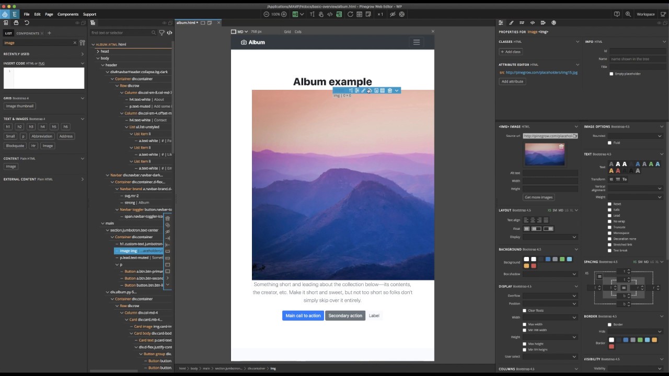Click the element code editor icon in properties
669x376 pixels.
pyautogui.click(x=532, y=23)
